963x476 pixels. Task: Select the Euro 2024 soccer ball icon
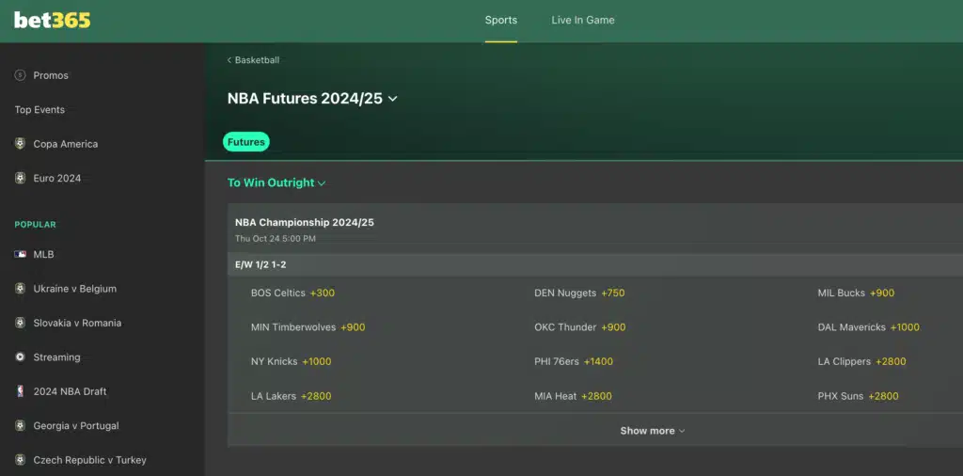[21, 178]
